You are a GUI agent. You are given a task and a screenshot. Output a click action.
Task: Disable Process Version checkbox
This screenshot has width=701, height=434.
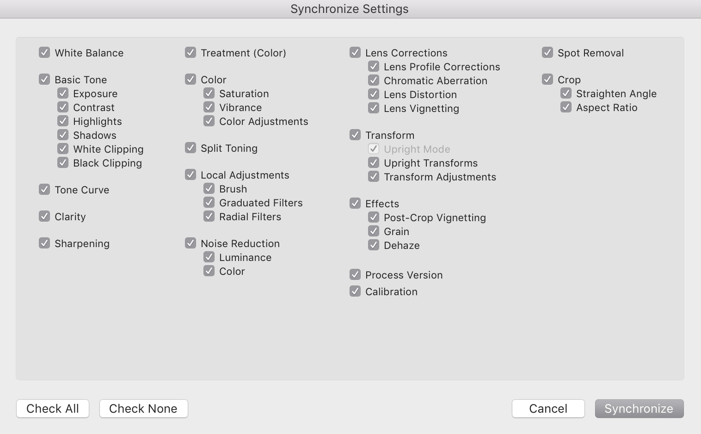tap(355, 274)
